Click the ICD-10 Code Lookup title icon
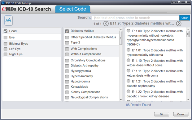192x120 pixels. tap(3, 3)
